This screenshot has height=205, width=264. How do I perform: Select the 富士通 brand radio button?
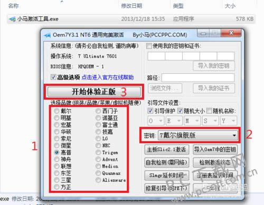coord(98,125)
